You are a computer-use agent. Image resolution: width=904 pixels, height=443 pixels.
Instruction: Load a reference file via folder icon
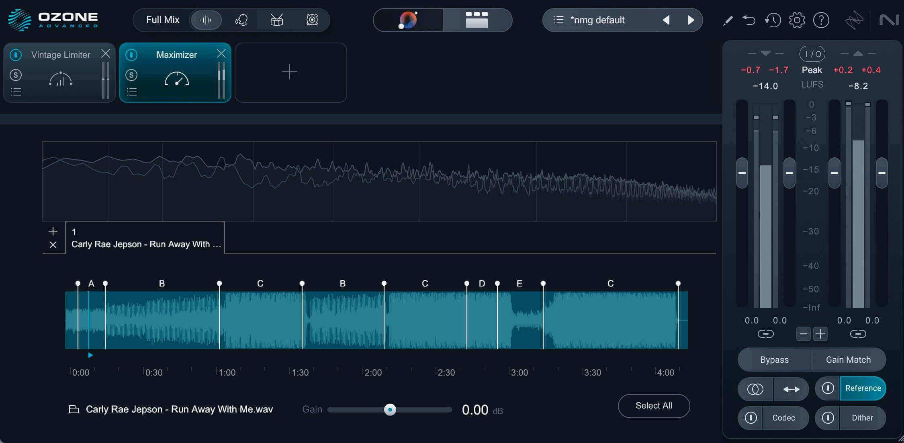[x=74, y=409]
